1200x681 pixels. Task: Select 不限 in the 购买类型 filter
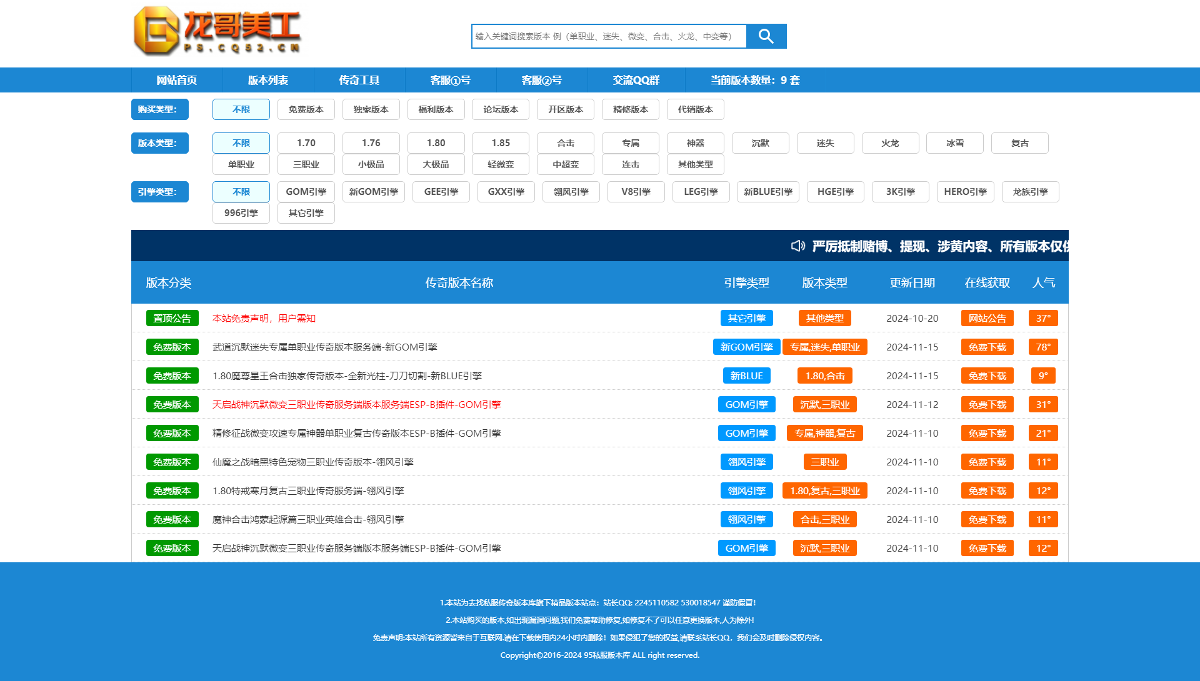[241, 109]
